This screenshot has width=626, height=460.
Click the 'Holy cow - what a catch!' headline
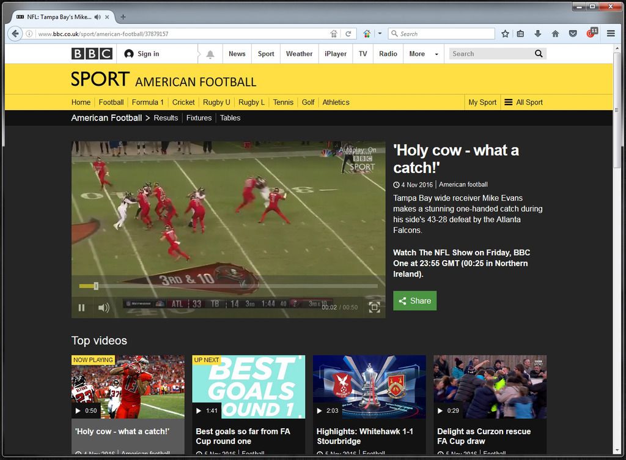pyautogui.click(x=456, y=159)
